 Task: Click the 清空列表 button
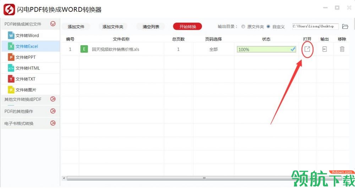[151, 27]
